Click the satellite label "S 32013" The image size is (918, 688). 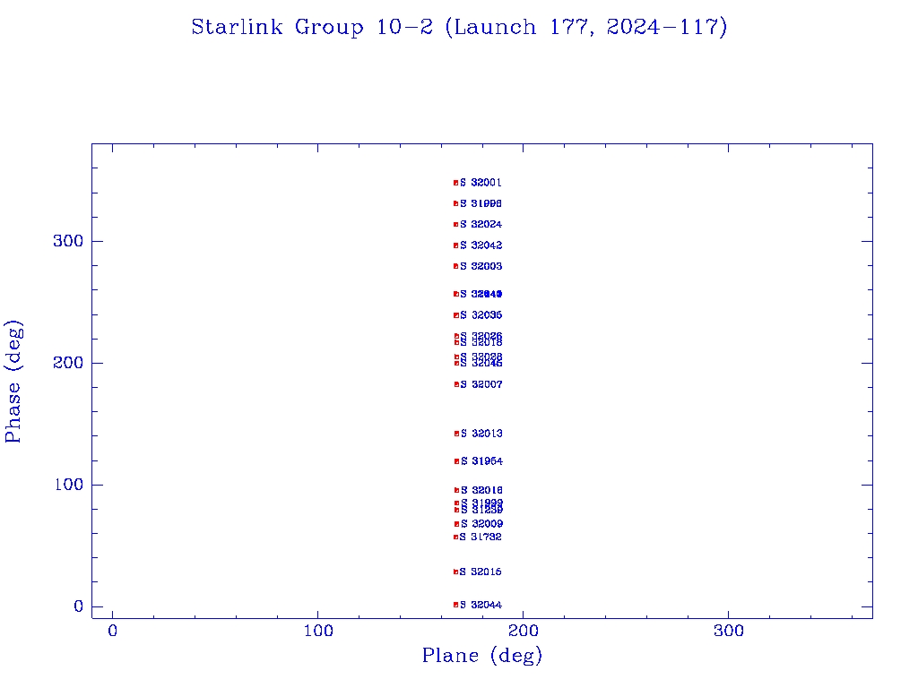[481, 434]
